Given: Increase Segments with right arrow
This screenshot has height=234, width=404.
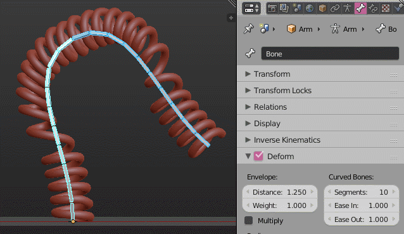Looking at the screenshot, I should [x=394, y=192].
